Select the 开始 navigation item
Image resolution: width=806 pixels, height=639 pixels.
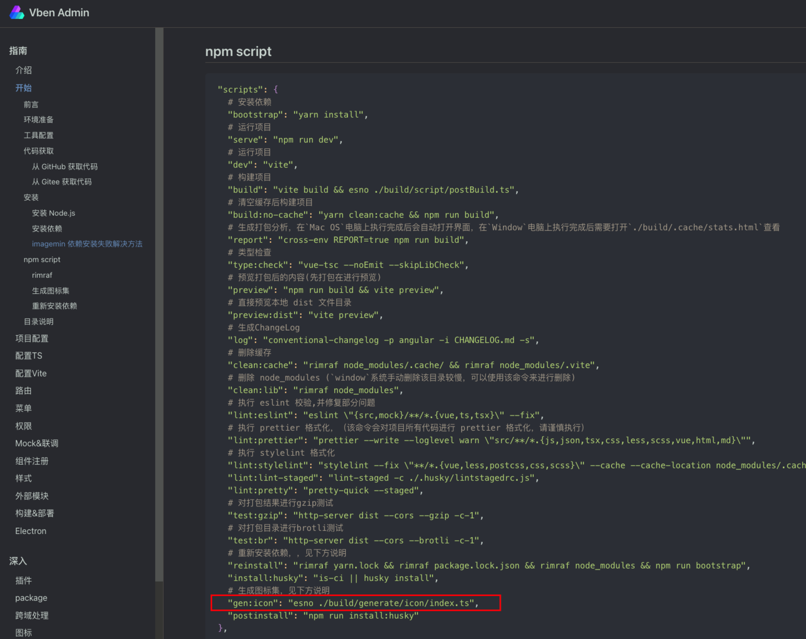pos(24,88)
